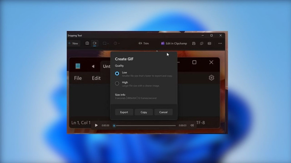The image size is (291, 163).
Task: Switch to Snip camera mode
Action: pyautogui.click(x=87, y=43)
